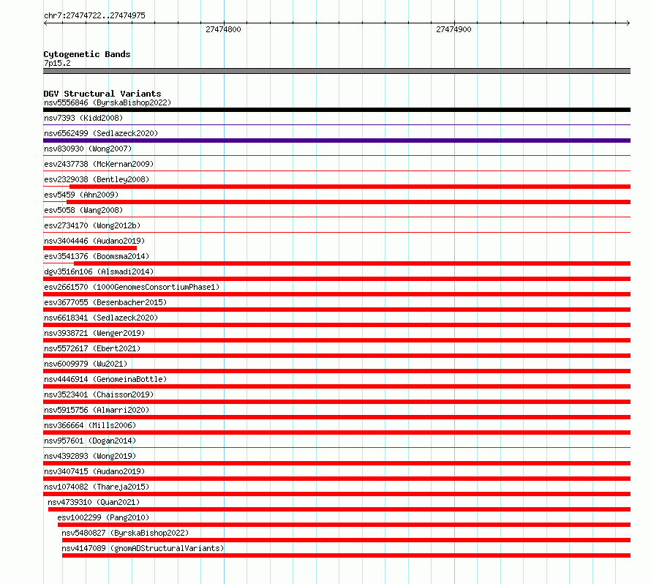Click the 27474900 ruler position label

454,29
